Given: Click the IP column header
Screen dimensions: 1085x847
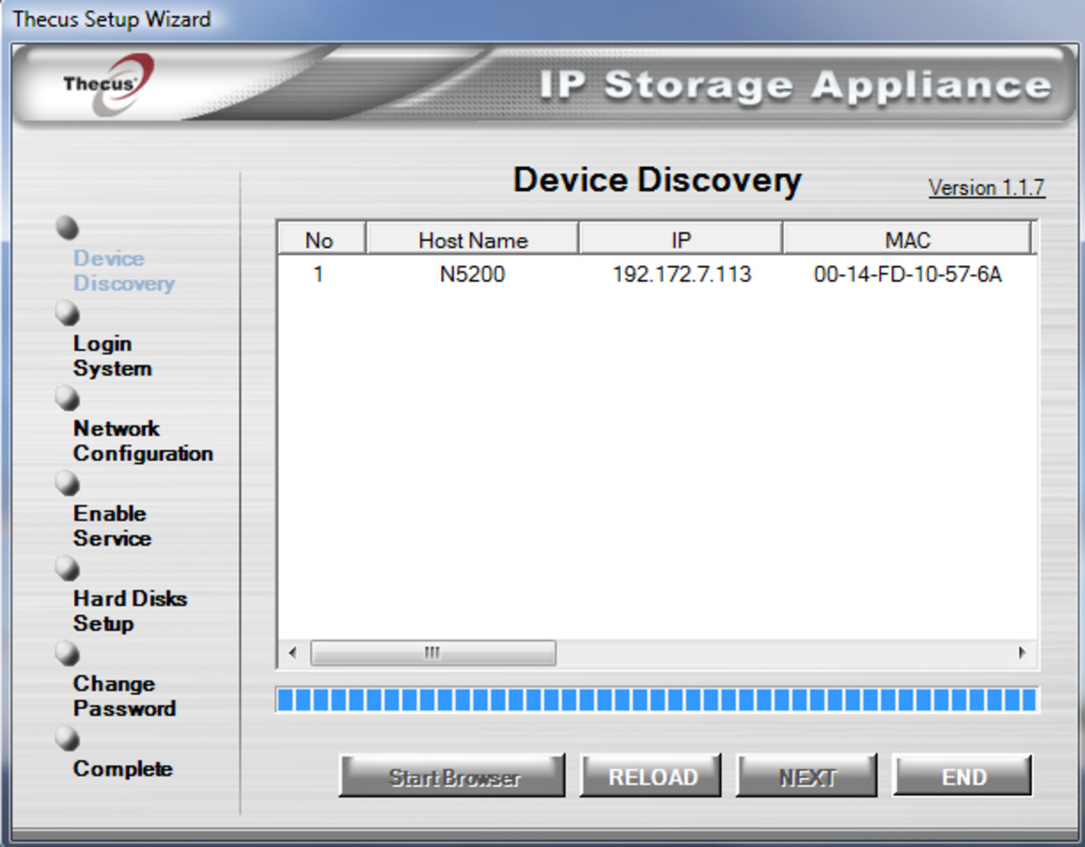Looking at the screenshot, I should (x=678, y=239).
